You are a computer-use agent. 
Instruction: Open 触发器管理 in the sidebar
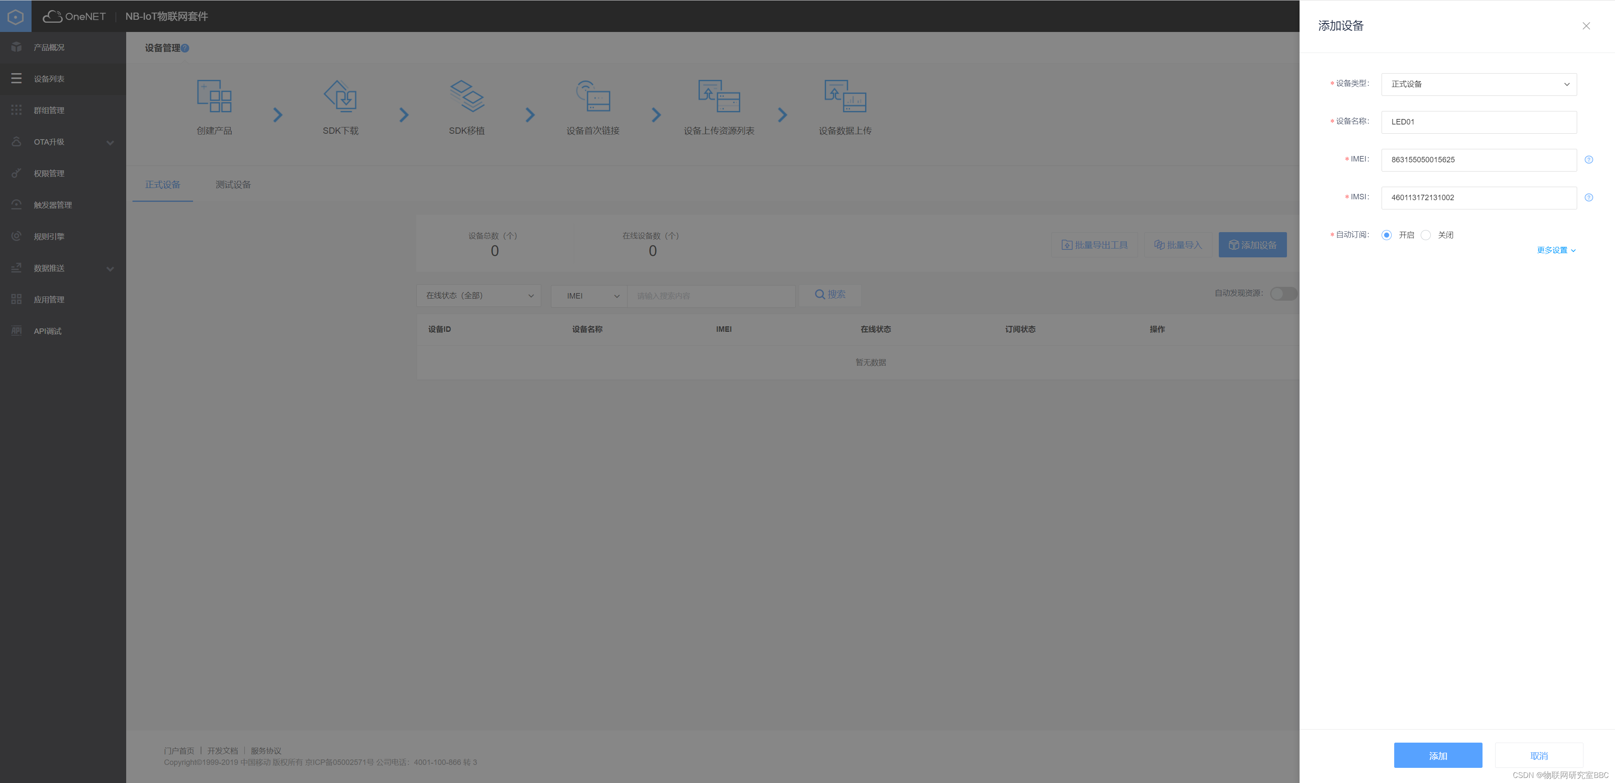pyautogui.click(x=53, y=205)
